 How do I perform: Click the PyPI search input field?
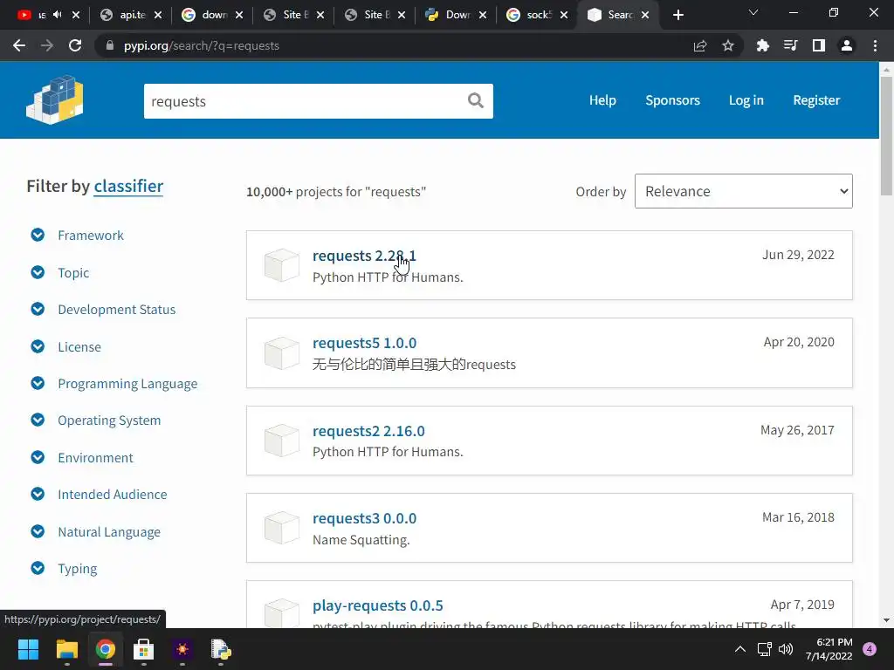[x=305, y=101]
